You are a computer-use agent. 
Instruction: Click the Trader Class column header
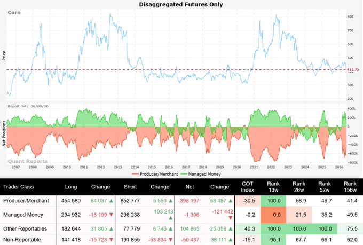click(x=19, y=187)
